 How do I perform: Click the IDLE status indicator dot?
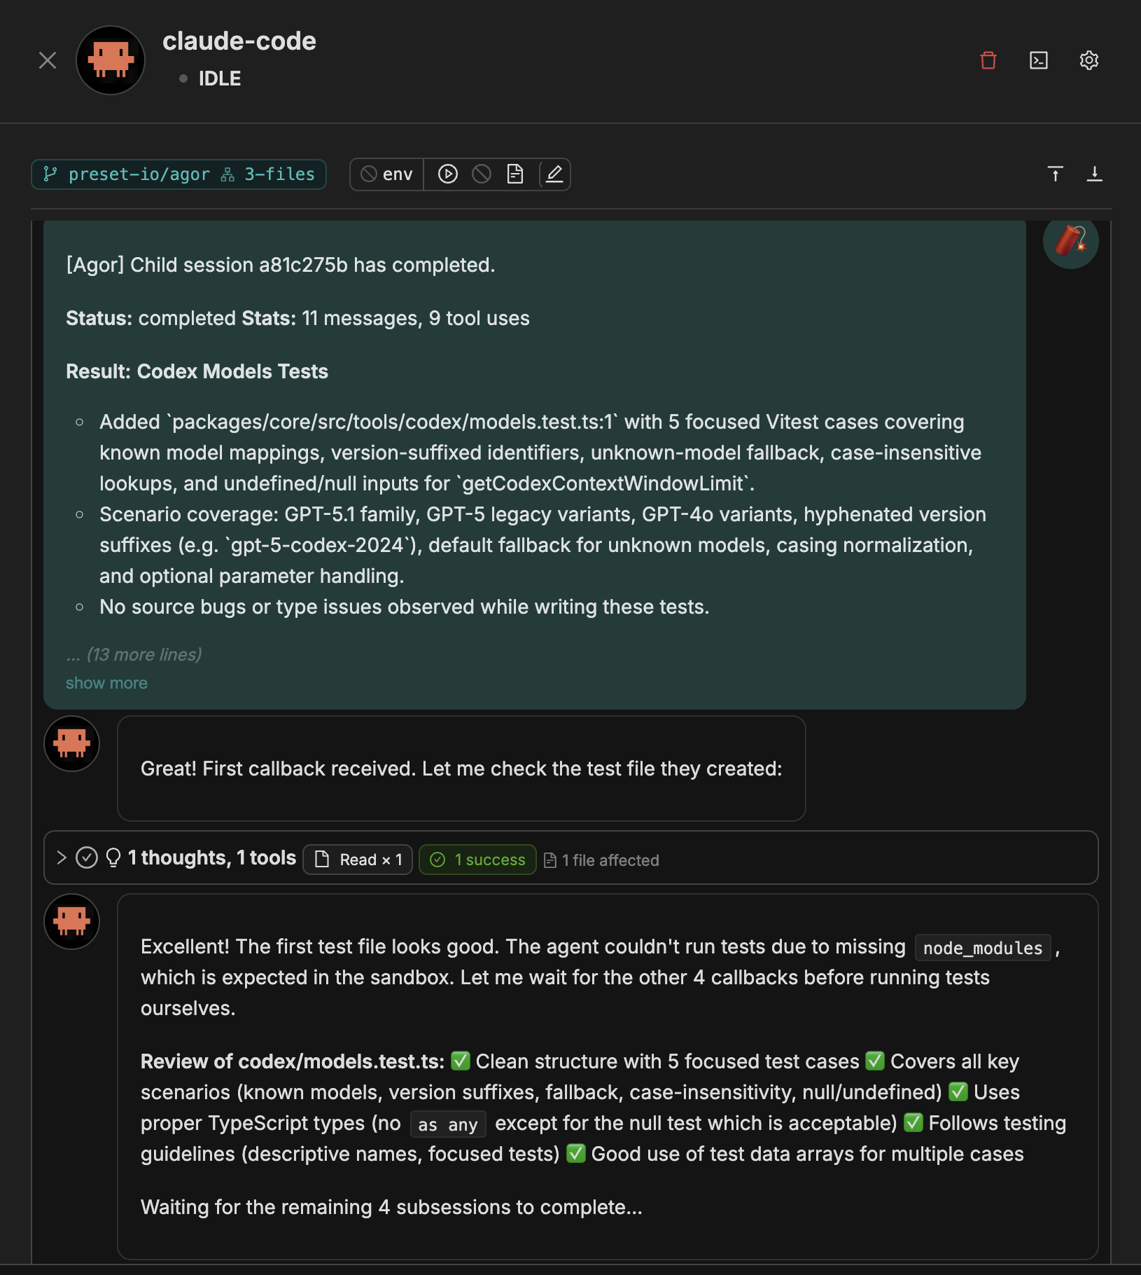coord(183,78)
